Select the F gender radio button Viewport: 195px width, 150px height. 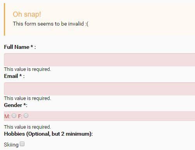(x=26, y=116)
